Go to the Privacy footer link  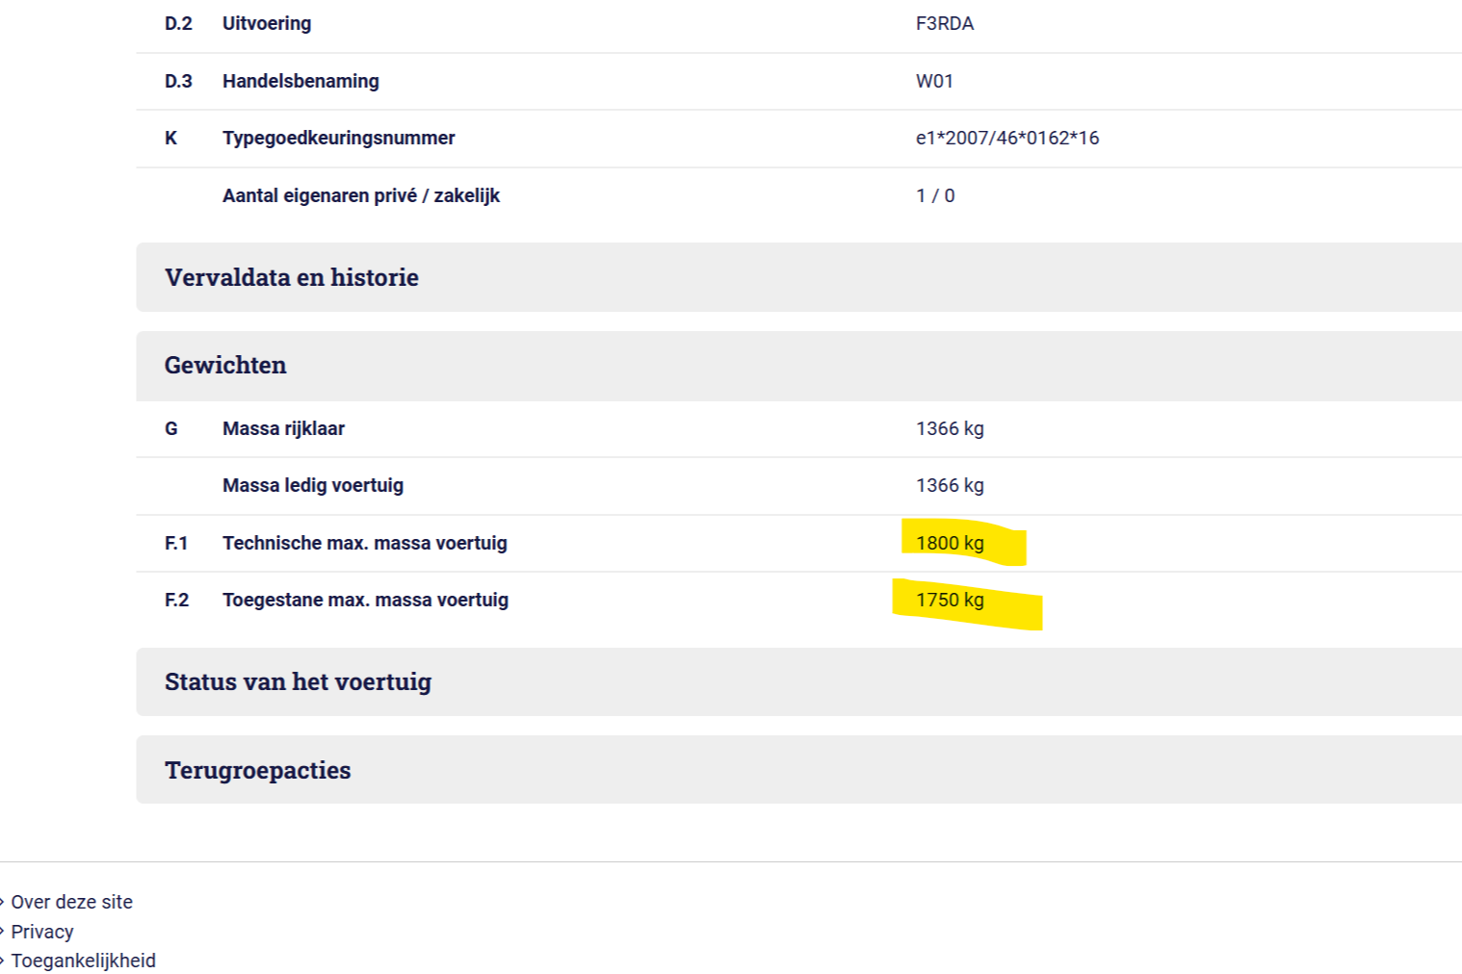pyautogui.click(x=42, y=932)
